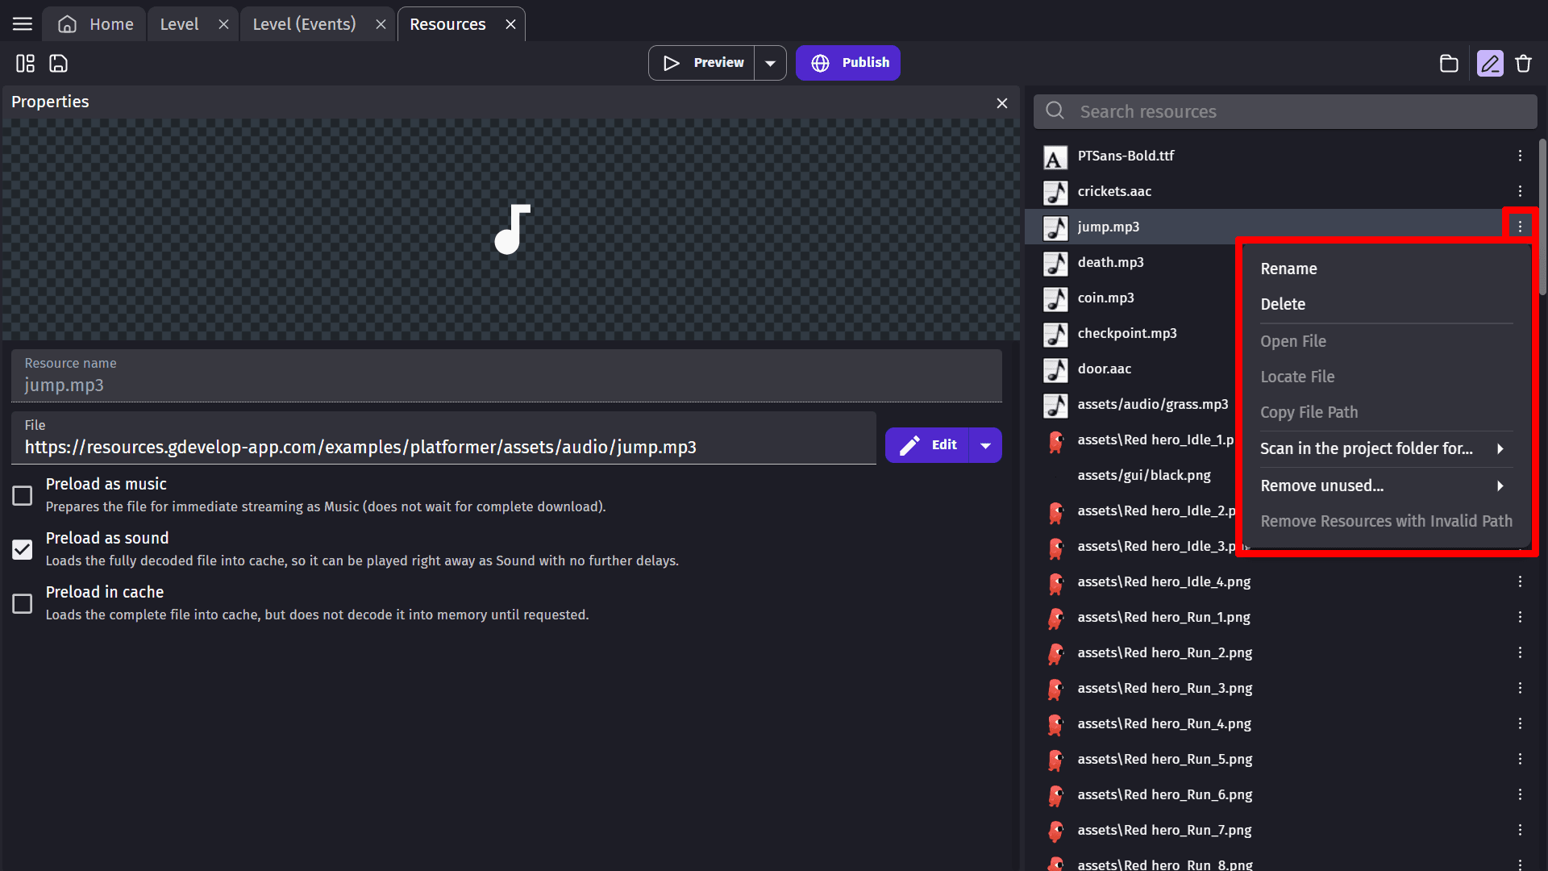
Task: Open the Edit button dropdown arrow
Action: coord(985,445)
